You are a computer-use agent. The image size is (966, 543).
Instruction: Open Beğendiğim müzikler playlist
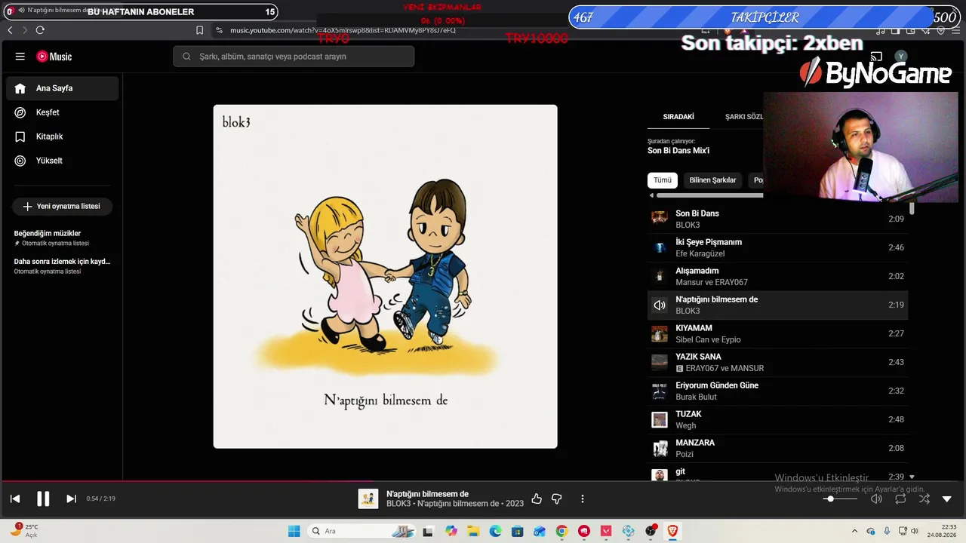(x=63, y=238)
